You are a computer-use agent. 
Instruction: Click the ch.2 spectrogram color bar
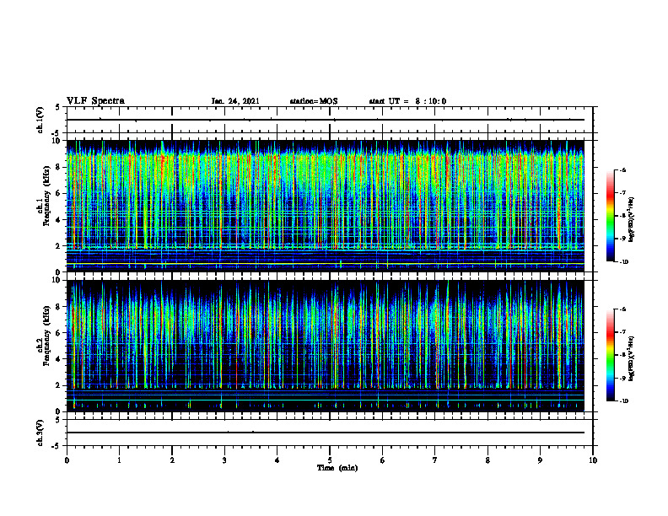[x=610, y=355]
